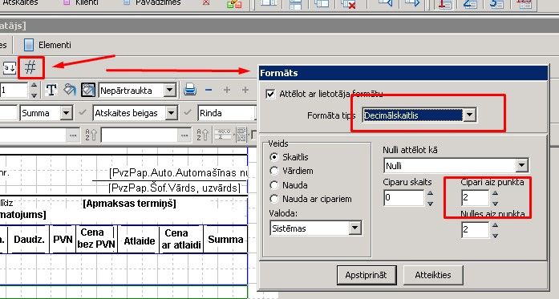Decrease 'Nulles aiz punkta' value
The width and height of the screenshot is (559, 299).
(x=495, y=236)
